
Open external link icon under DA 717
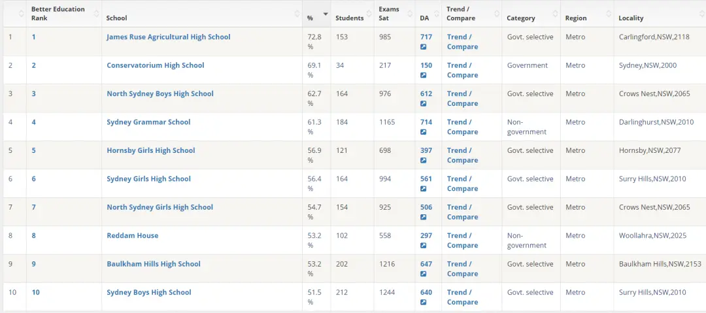click(x=423, y=47)
